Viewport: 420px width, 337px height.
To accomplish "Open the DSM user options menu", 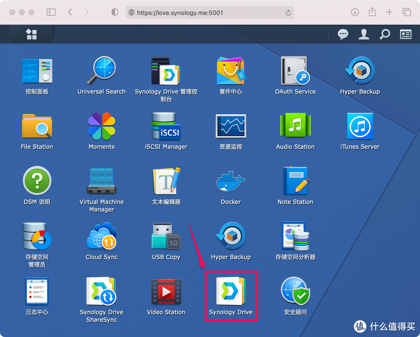I will (364, 34).
